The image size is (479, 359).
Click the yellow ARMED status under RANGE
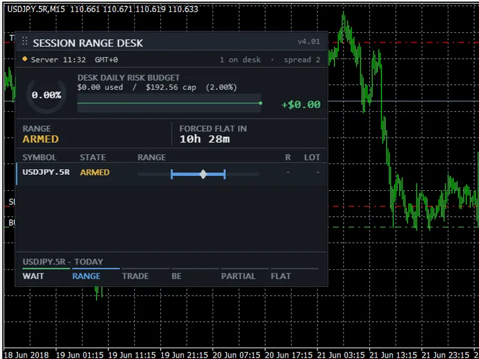(41, 139)
